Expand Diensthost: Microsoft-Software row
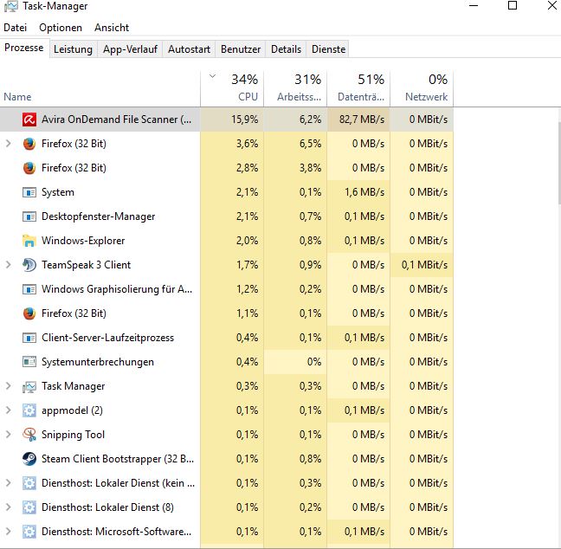 point(9,532)
